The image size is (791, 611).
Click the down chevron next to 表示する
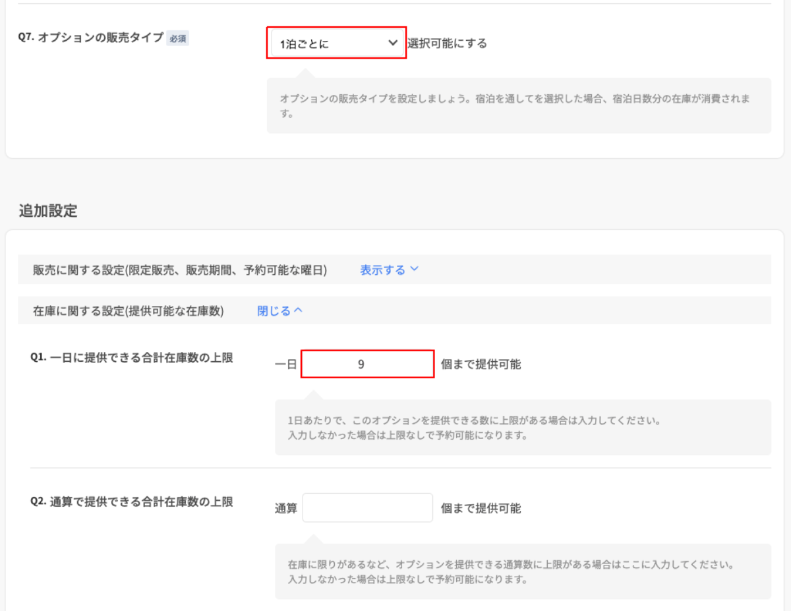[414, 269]
